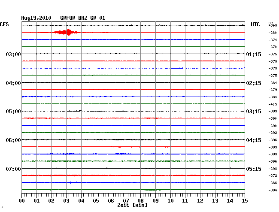Screen dimensions: 279x212
Task: Pick the "10" minute axis tick label
Action: point(170,201)
